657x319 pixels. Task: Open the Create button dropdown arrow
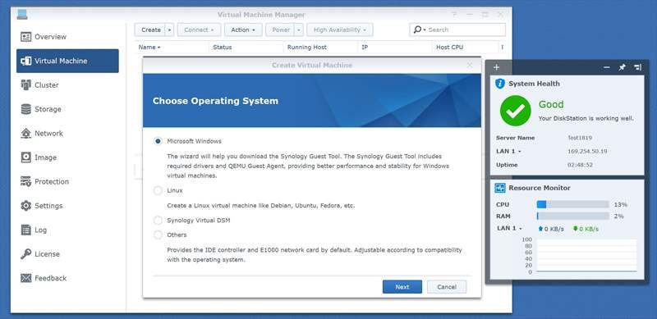(169, 30)
